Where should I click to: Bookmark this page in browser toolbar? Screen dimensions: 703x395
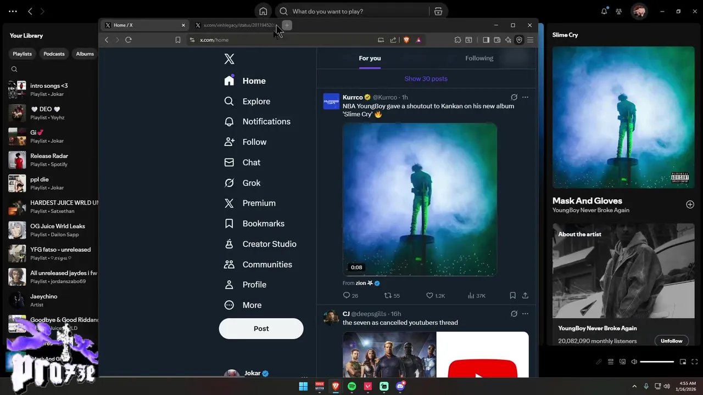tap(178, 39)
